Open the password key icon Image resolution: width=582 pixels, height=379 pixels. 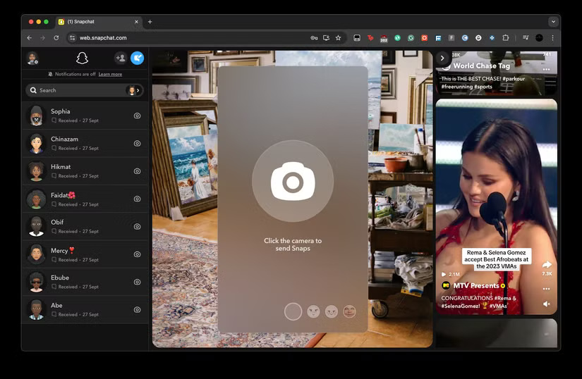314,38
